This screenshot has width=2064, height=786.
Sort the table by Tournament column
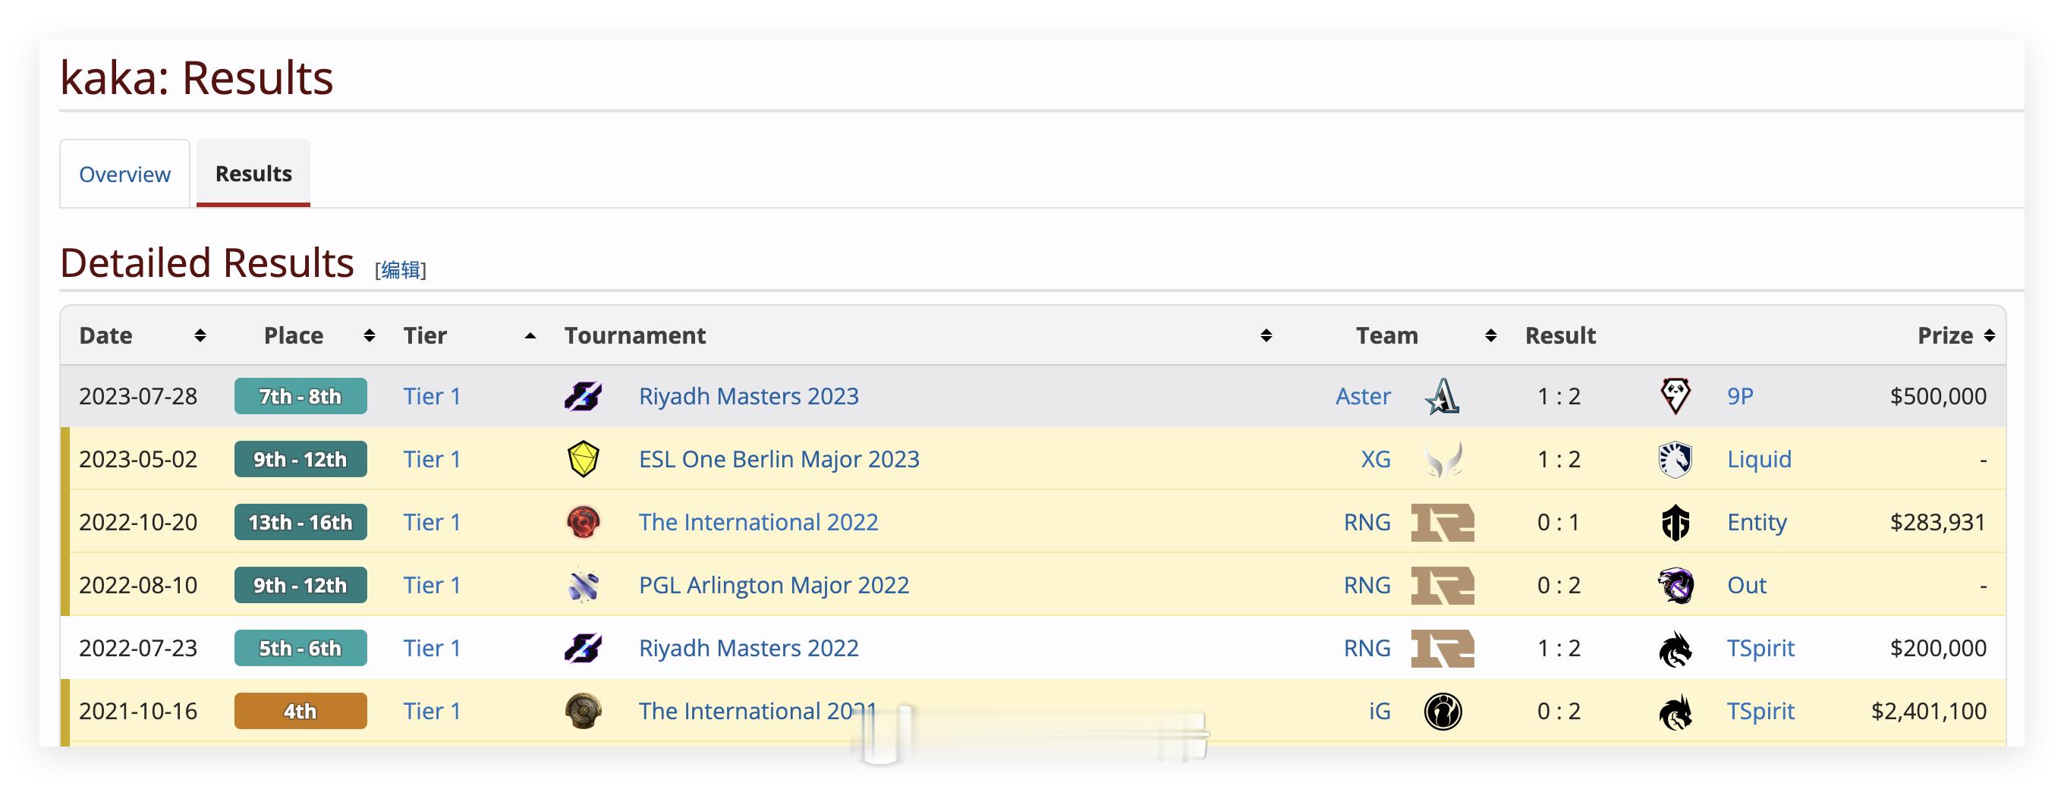pos(1266,335)
